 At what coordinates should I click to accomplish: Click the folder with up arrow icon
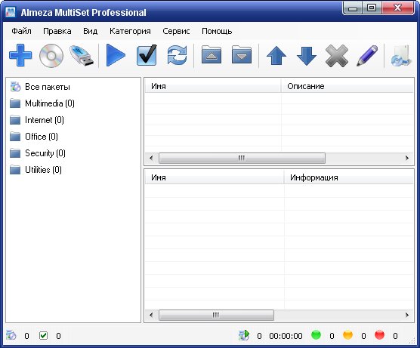(212, 54)
